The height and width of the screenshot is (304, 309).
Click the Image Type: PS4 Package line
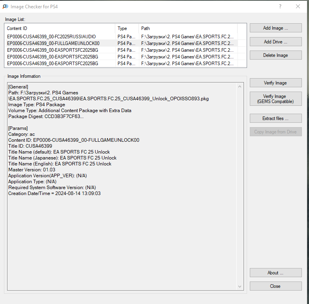click(37, 105)
